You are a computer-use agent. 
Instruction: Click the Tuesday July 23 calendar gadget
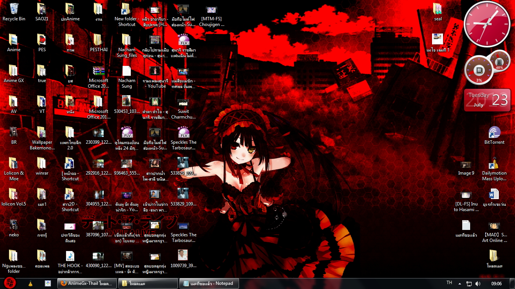[487, 100]
